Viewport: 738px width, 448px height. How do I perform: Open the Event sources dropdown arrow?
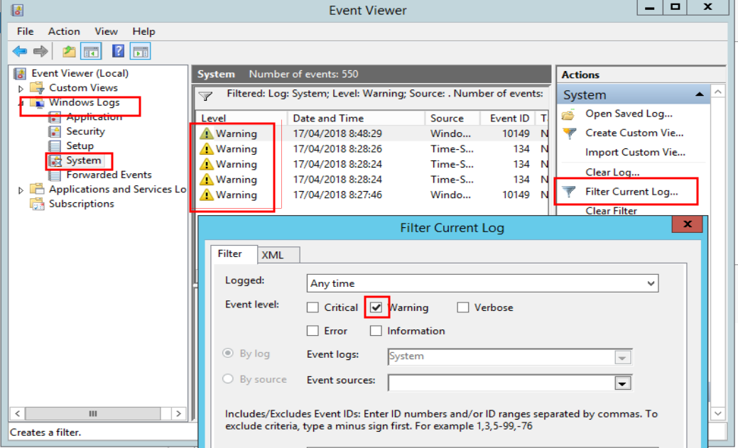click(x=622, y=383)
